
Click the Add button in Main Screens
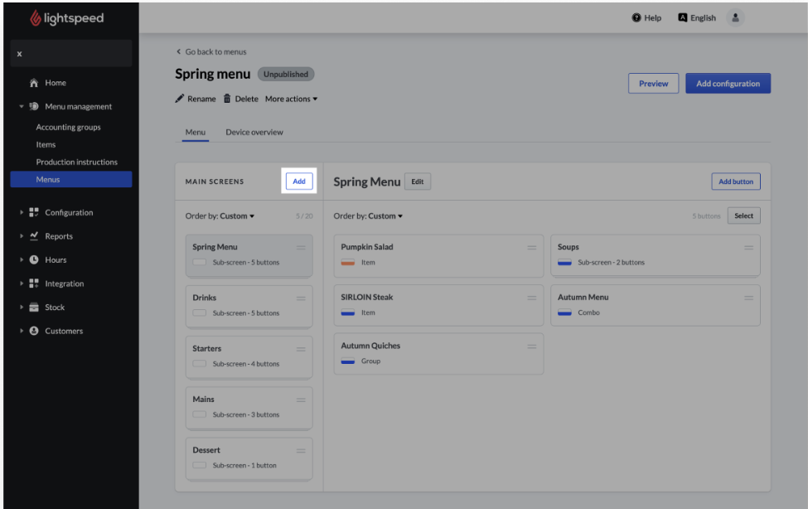point(299,182)
